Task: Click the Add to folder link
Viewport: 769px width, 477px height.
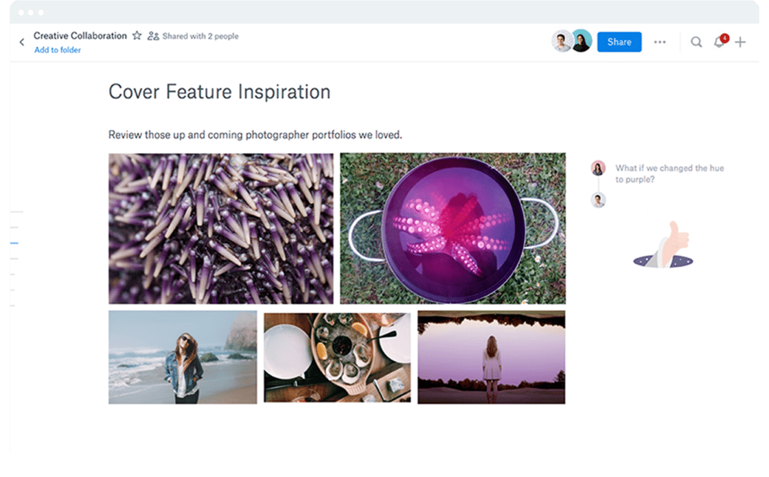Action: [x=58, y=50]
